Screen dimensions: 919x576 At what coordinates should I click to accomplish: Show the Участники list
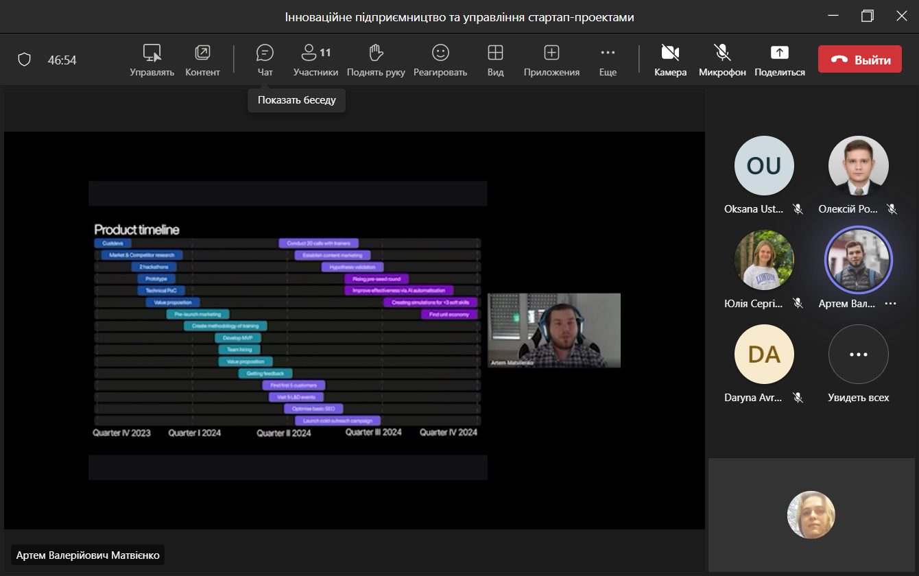point(315,59)
